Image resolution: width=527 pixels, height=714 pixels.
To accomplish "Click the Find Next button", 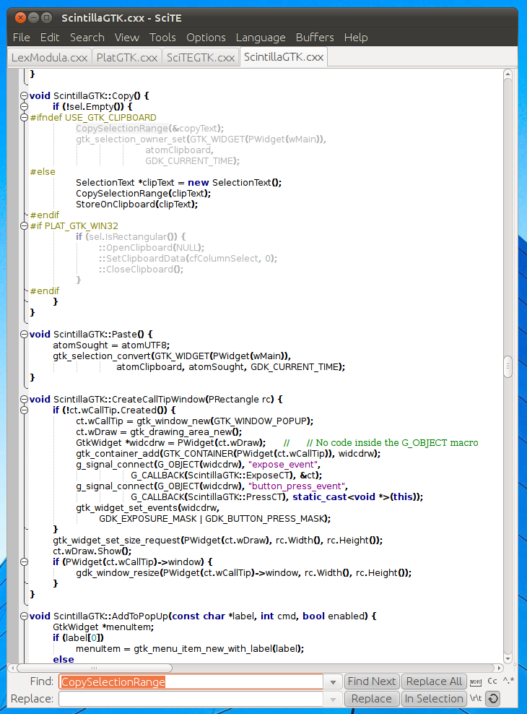I will pos(371,681).
